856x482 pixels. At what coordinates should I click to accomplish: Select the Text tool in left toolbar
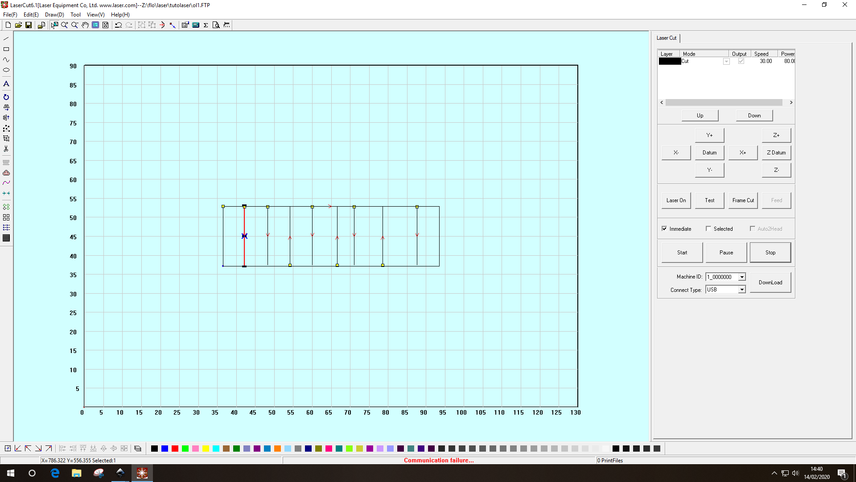tap(6, 84)
